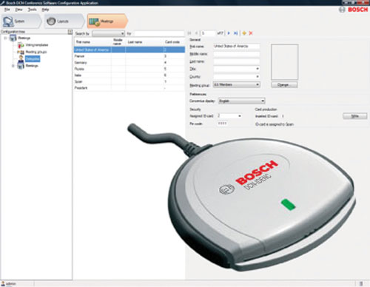
Task: Open the Tools menu
Action: coord(32,10)
